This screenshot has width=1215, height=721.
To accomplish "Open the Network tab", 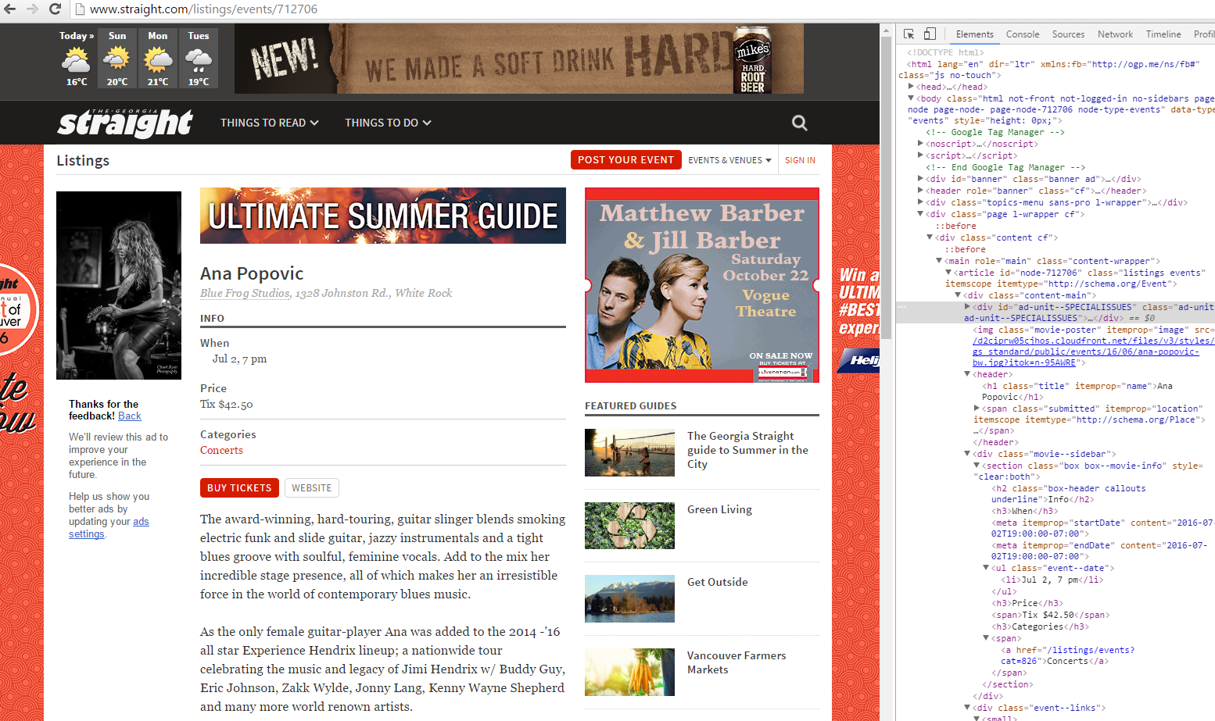I will [1115, 34].
